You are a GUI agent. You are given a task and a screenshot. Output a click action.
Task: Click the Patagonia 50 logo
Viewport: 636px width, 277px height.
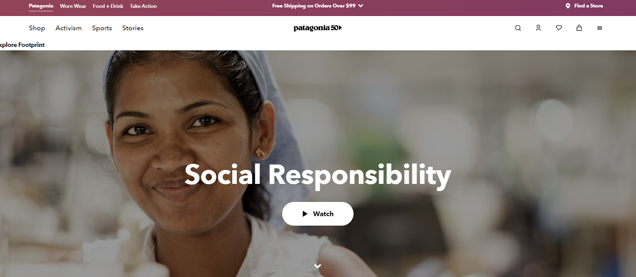tap(318, 28)
